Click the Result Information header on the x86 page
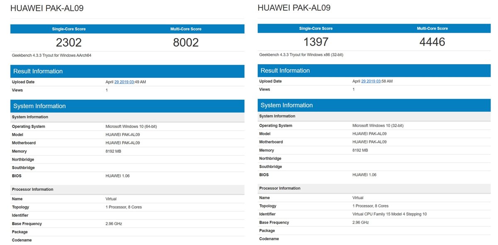This screenshot has height=245, width=498. pos(374,70)
